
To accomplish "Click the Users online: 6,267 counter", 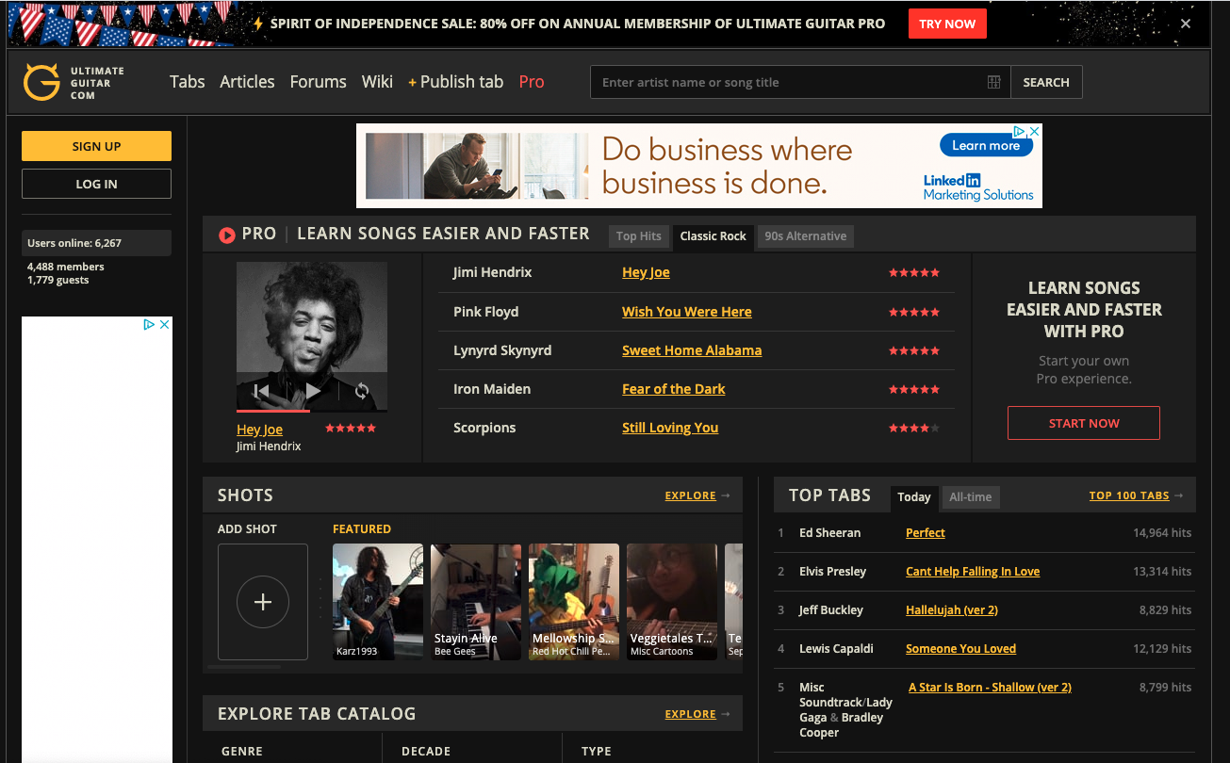I will (96, 243).
